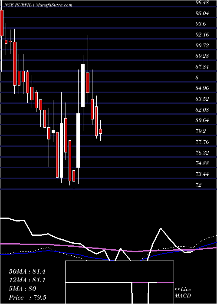Select the 82.08 price axis label

203,110
